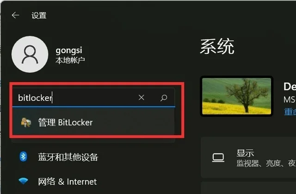Image resolution: width=296 pixels, height=194 pixels.
Task: Open the 显示 display settings tile
Action: click(x=248, y=158)
